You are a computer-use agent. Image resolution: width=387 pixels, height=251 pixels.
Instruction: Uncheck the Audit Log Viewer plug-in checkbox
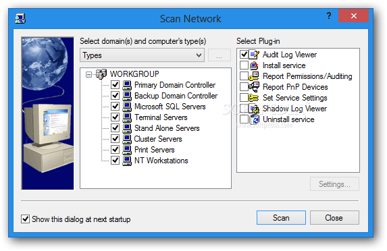[244, 55]
